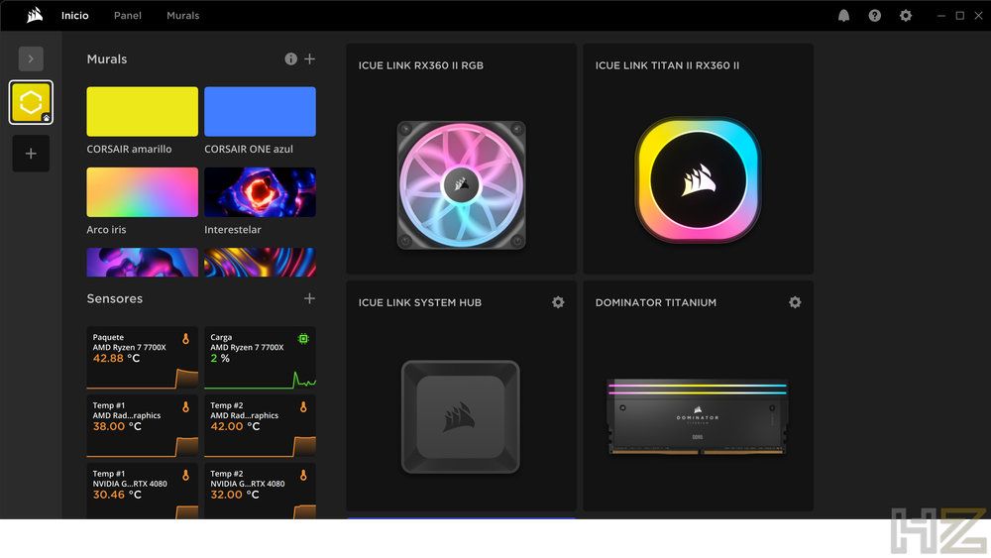Click thermometer icon on AMD Temp #2 sensor
Screen dimensions: 991x558
coord(303,407)
